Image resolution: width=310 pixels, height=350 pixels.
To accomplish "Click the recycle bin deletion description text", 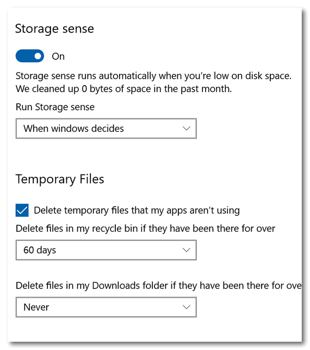I will (145, 229).
